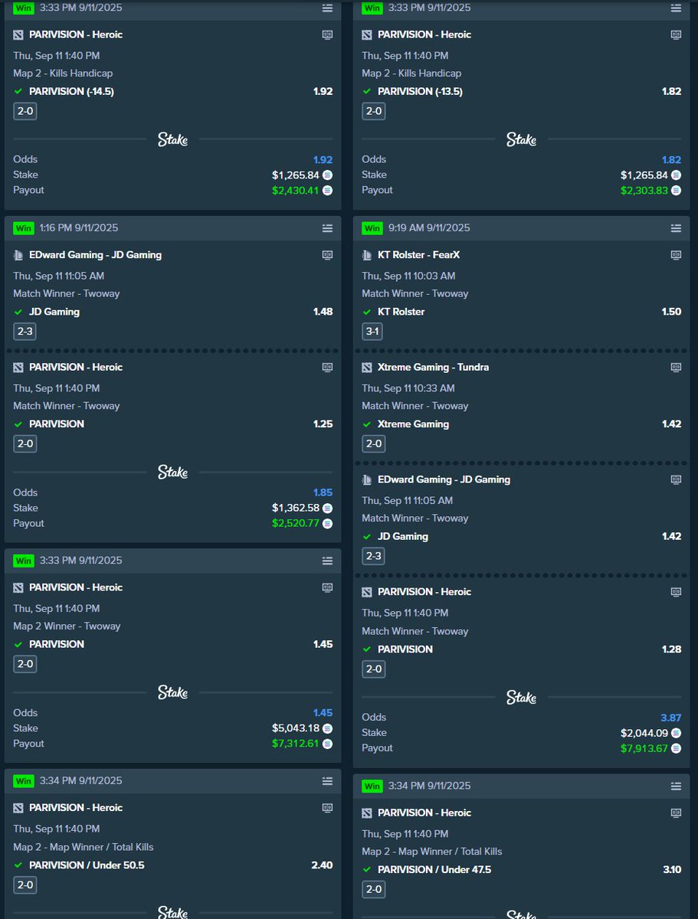
Task: Click the Stake logo on the 1:16 PM card
Action: (x=172, y=473)
